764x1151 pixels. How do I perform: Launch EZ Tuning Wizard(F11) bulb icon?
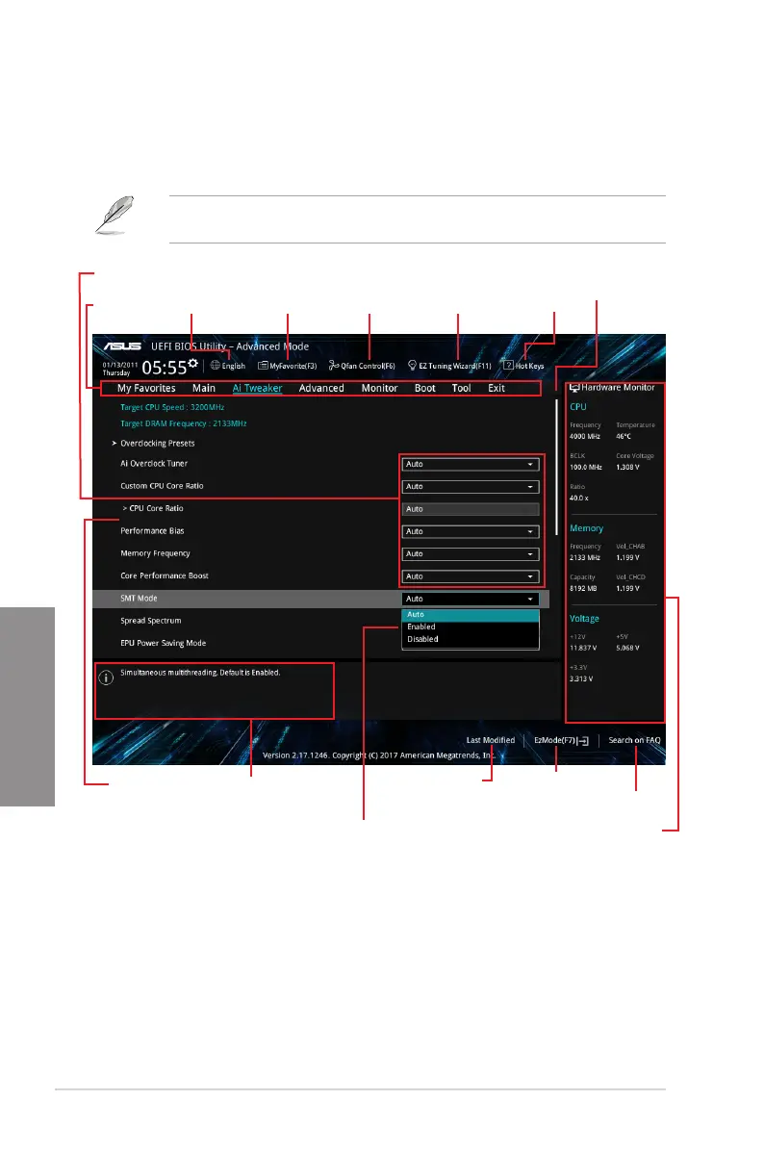pos(412,366)
